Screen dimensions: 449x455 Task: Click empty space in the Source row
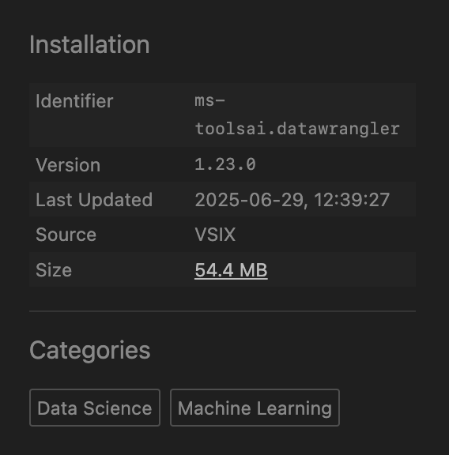click(x=325, y=235)
